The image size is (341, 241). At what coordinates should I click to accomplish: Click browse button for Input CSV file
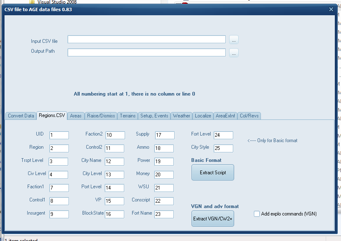[x=234, y=40]
